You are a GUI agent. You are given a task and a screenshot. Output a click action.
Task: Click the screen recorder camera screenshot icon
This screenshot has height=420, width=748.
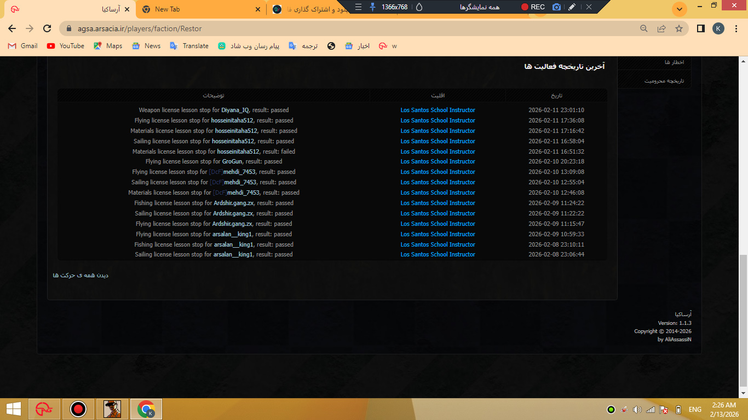coord(556,7)
